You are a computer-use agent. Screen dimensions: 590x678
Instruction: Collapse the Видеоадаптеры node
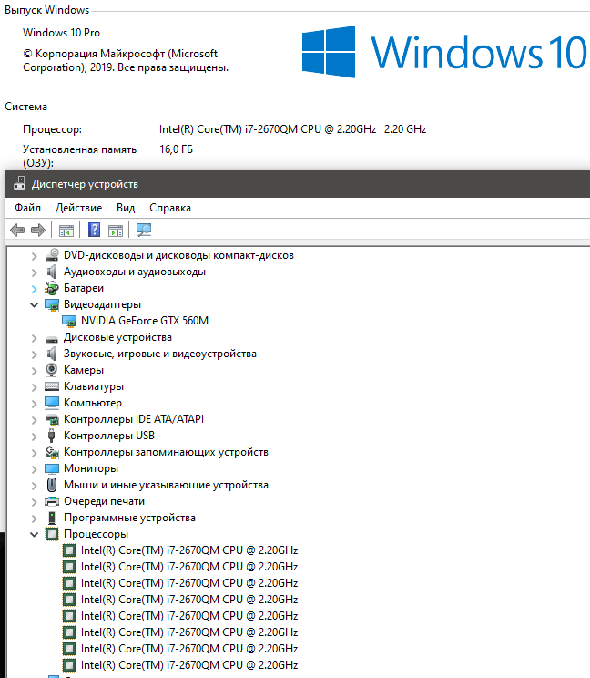click(34, 305)
